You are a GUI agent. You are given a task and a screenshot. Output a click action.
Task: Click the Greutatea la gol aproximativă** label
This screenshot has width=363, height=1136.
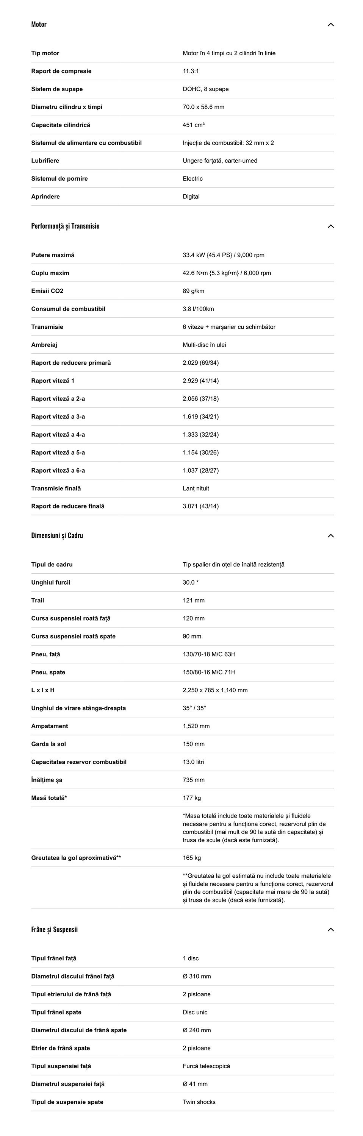coord(76,858)
